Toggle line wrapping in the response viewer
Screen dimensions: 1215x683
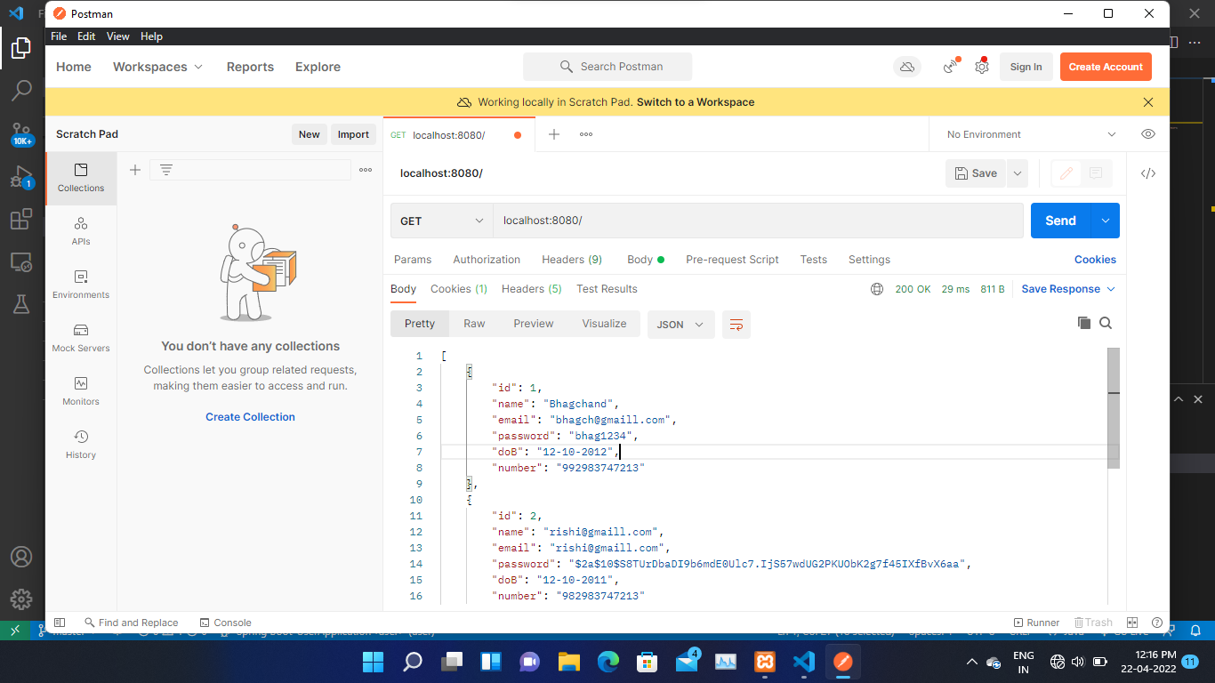(736, 324)
